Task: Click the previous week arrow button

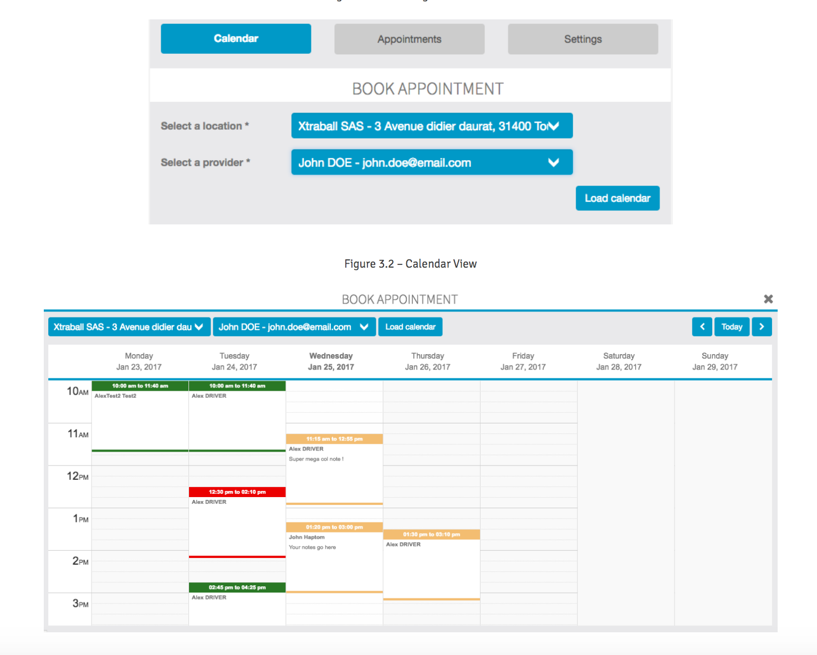Action: tap(702, 327)
